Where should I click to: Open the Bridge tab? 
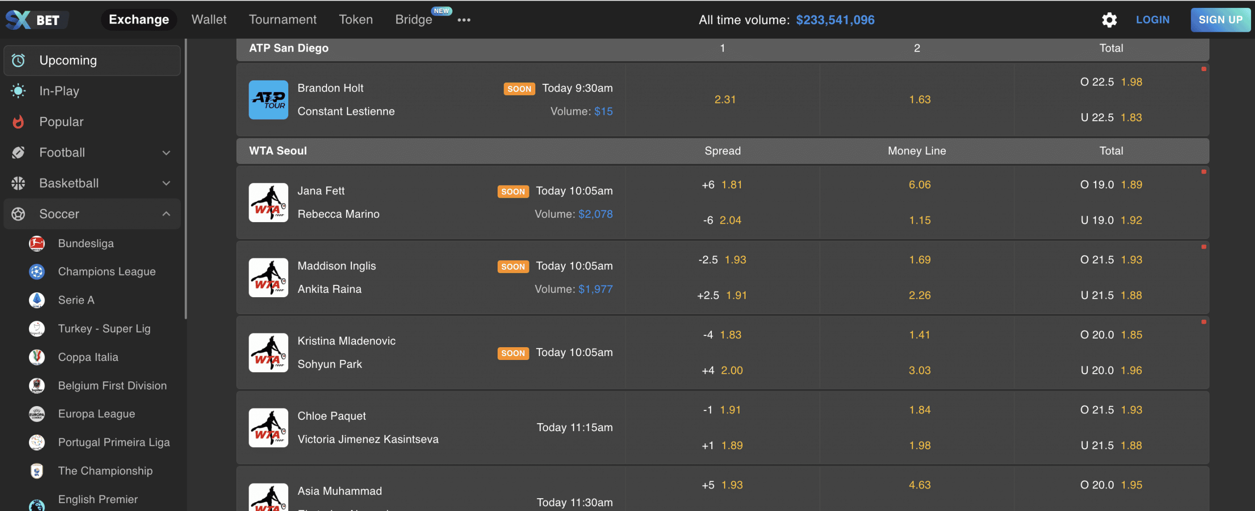[x=414, y=20]
